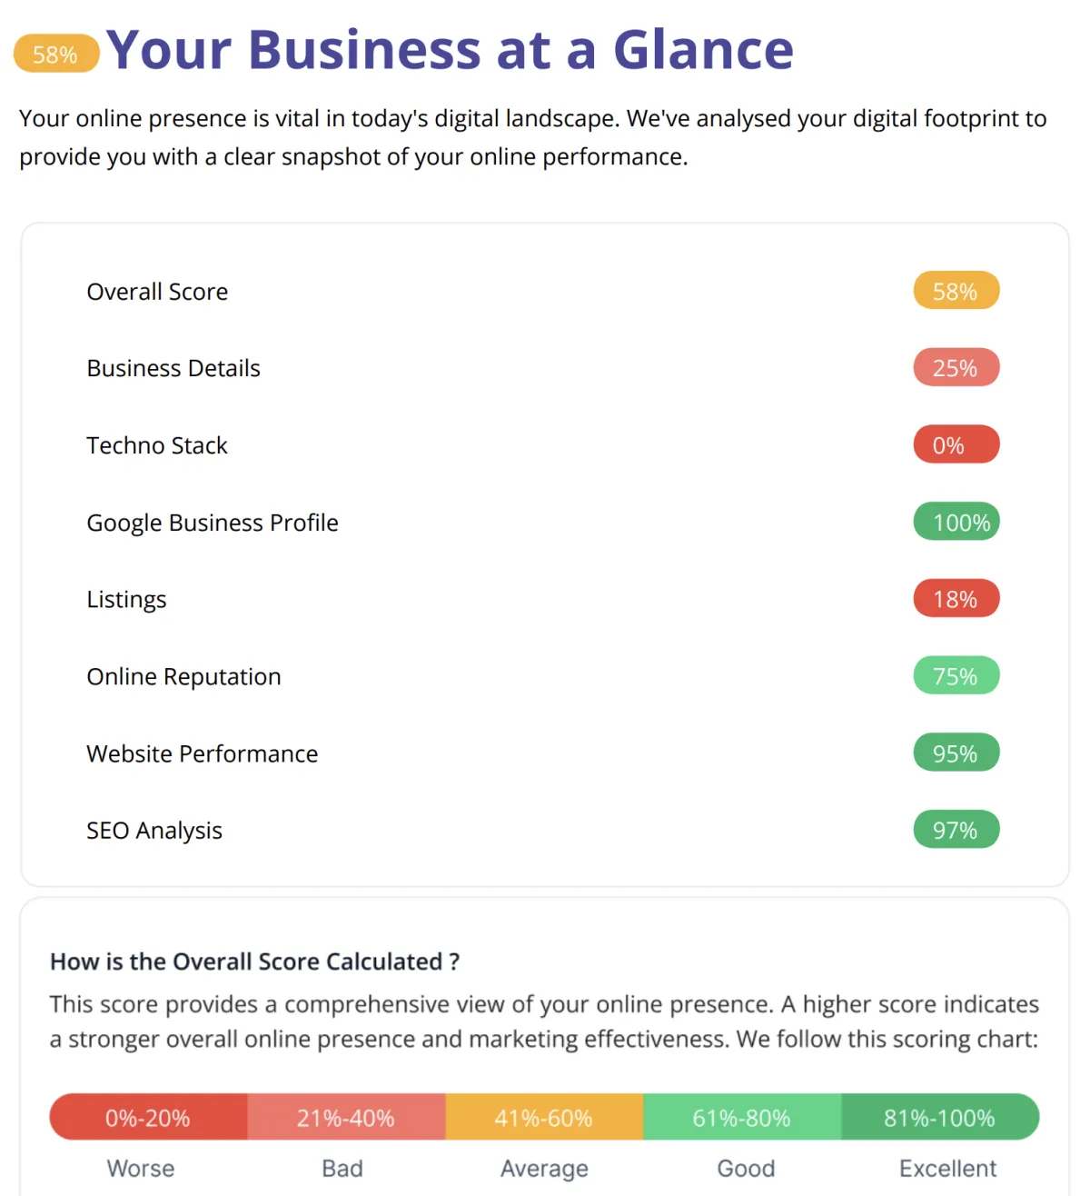Viewport: 1090px width, 1196px height.
Task: Click the red 0%-20% scale segment
Action: [148, 1117]
